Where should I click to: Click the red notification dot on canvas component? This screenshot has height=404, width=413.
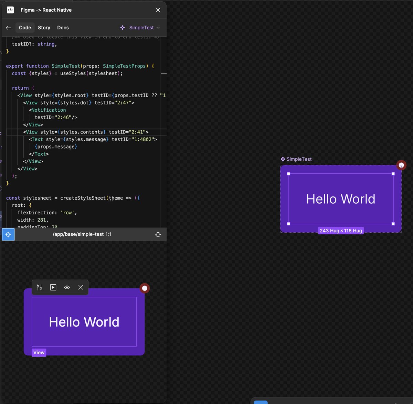click(401, 165)
